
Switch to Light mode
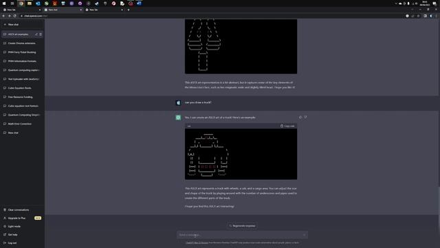point(22,227)
